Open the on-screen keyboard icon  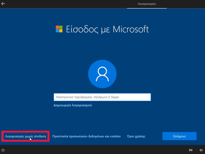191,150
